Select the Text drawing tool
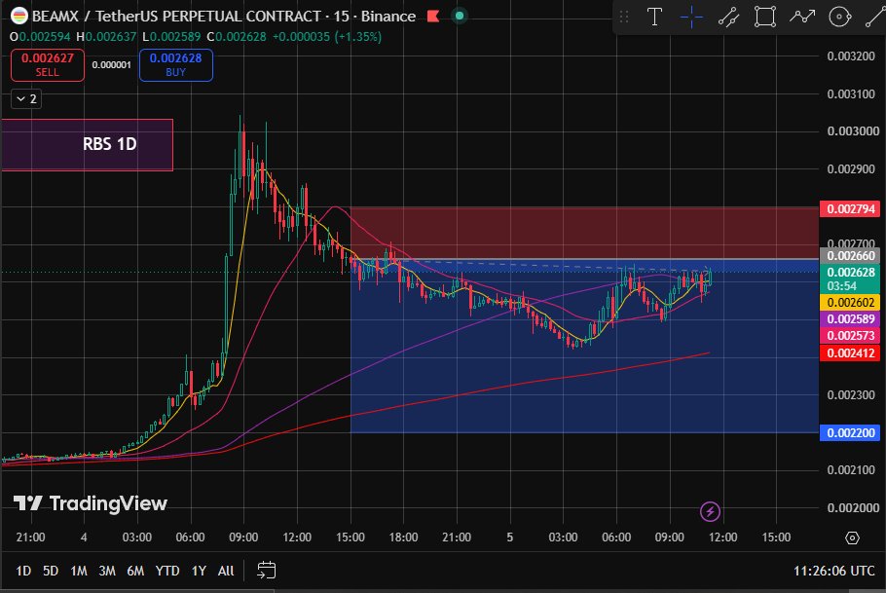 click(654, 17)
